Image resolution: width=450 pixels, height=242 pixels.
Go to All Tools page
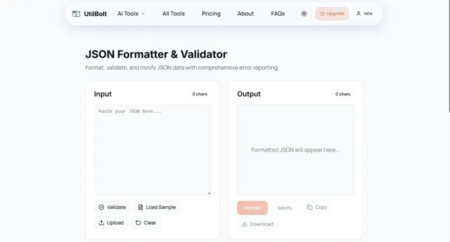173,13
